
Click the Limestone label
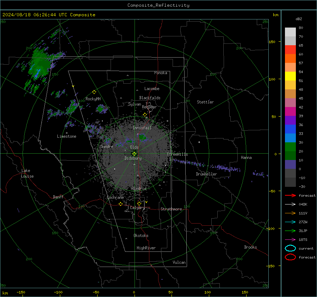pyautogui.click(x=67, y=136)
